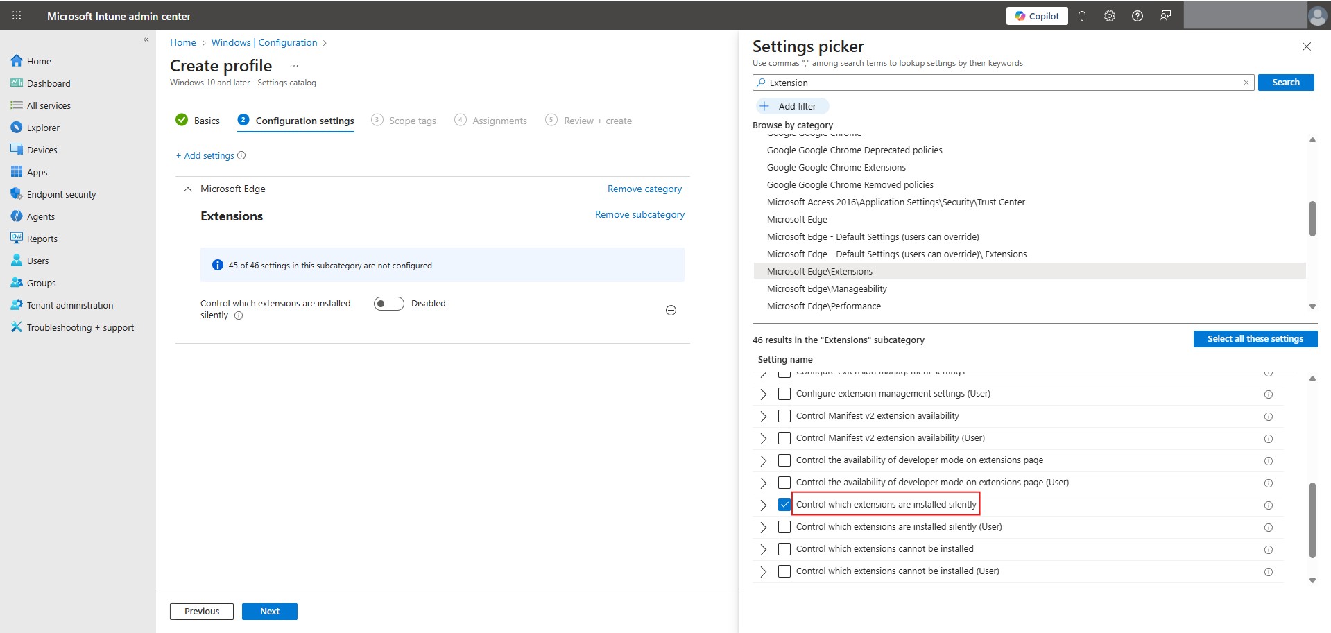
Task: Expand Configure extension management settings (User) row
Action: coord(764,394)
